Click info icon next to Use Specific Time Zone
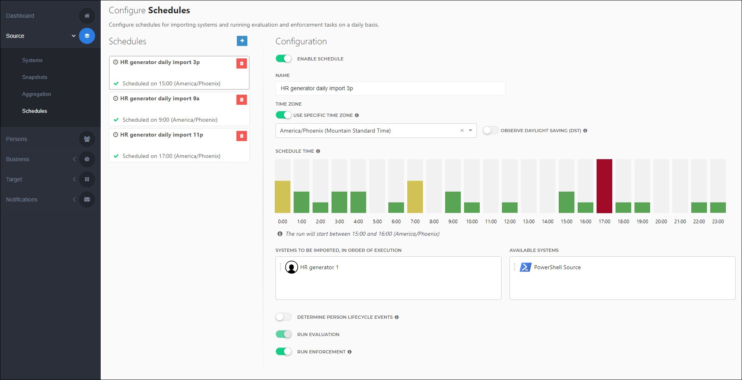742x380 pixels. click(x=356, y=115)
